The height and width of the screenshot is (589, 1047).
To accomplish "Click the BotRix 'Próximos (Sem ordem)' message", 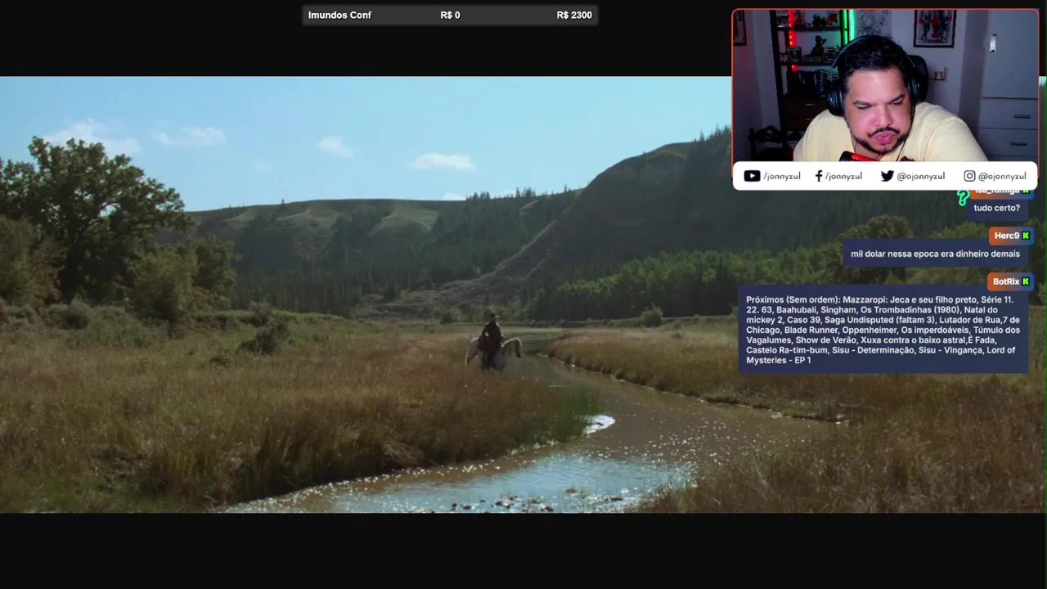I will coord(883,330).
